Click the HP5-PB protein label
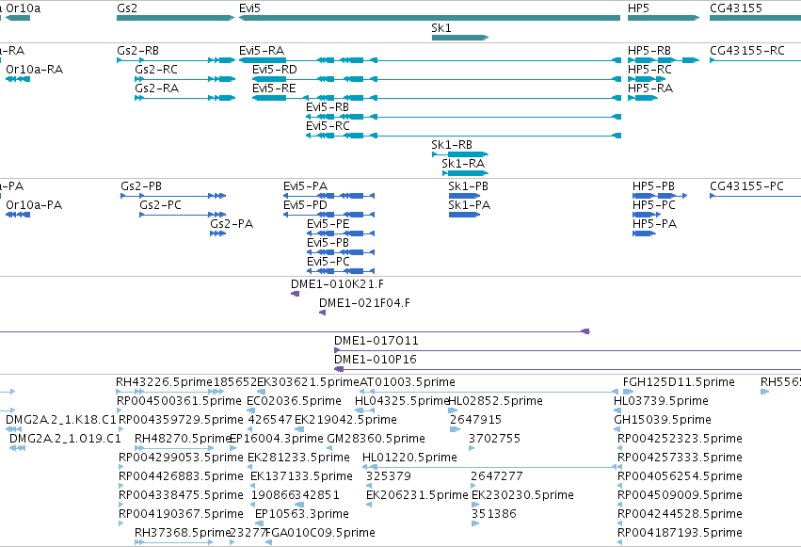The height and width of the screenshot is (547, 801). coord(654,186)
